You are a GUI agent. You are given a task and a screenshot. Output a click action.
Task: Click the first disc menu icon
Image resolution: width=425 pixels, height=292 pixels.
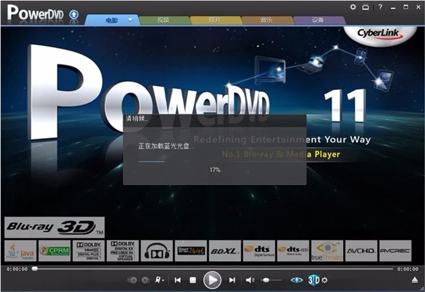point(132,280)
